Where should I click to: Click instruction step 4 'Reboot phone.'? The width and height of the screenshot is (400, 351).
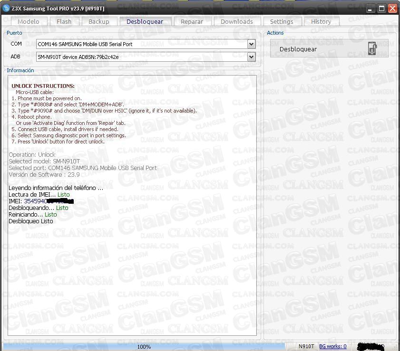click(32, 117)
